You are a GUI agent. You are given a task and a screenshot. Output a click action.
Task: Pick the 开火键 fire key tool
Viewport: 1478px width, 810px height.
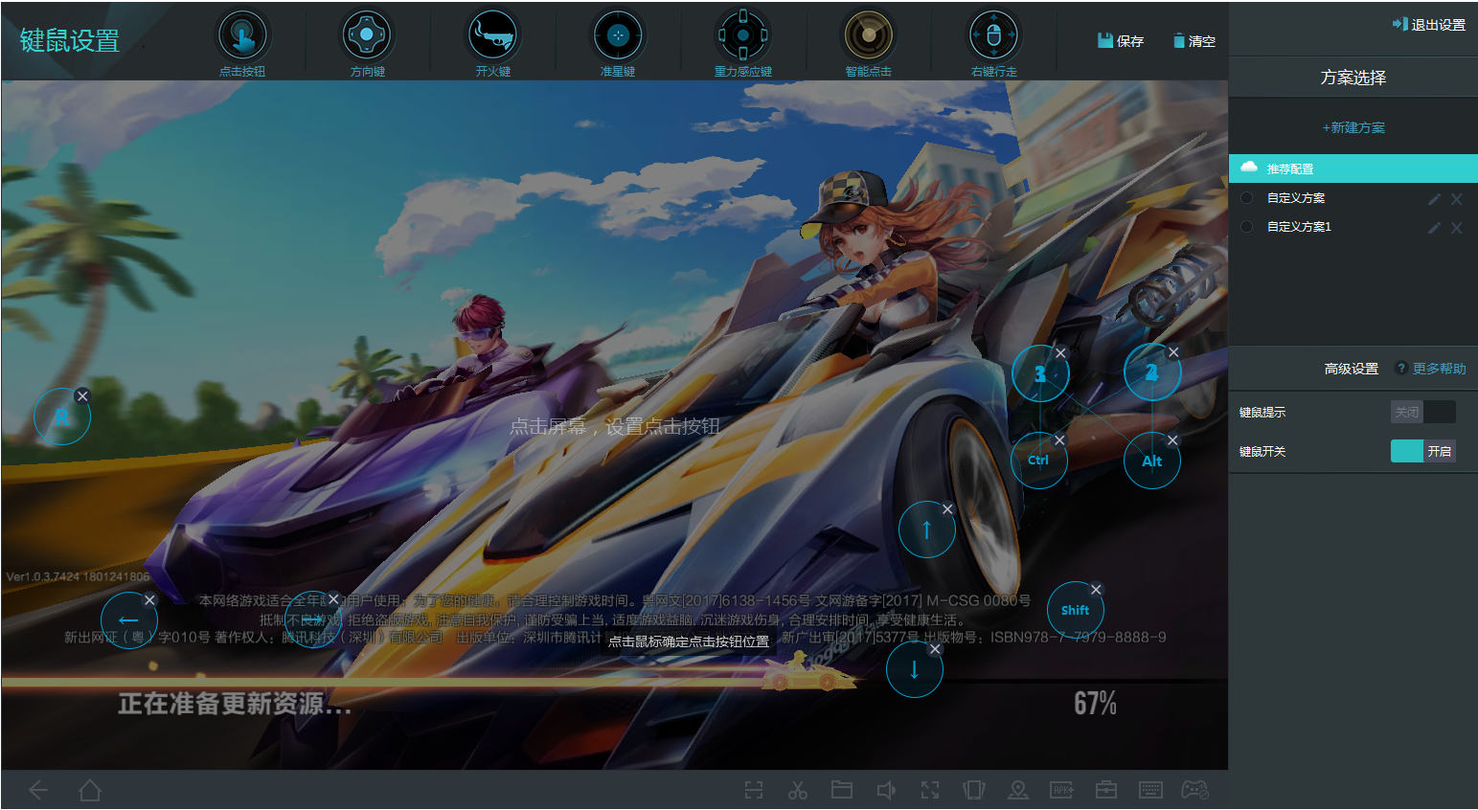pyautogui.click(x=492, y=37)
